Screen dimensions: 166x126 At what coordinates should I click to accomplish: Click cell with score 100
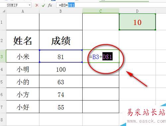[x=61, y=69]
